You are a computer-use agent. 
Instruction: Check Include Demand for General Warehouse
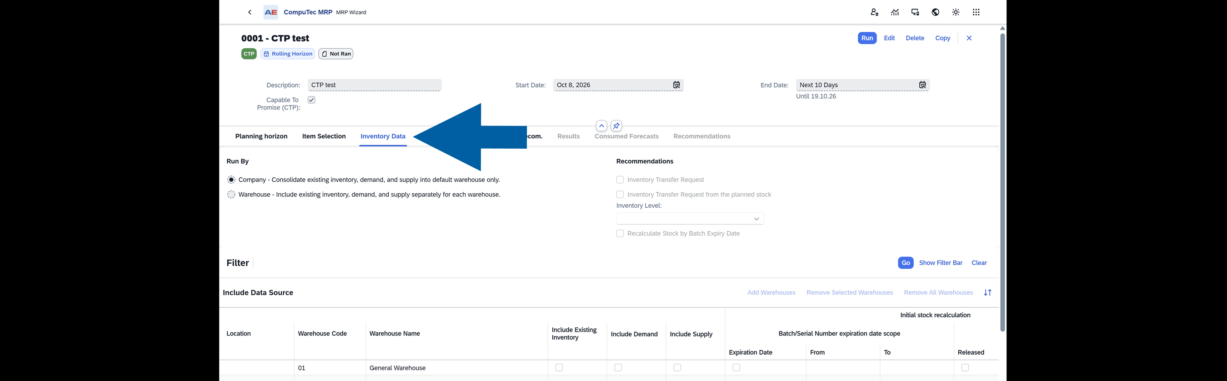tap(618, 368)
